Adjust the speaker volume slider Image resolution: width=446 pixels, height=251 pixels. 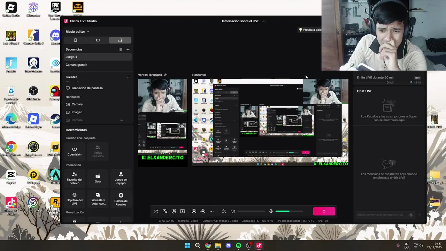(x=252, y=211)
